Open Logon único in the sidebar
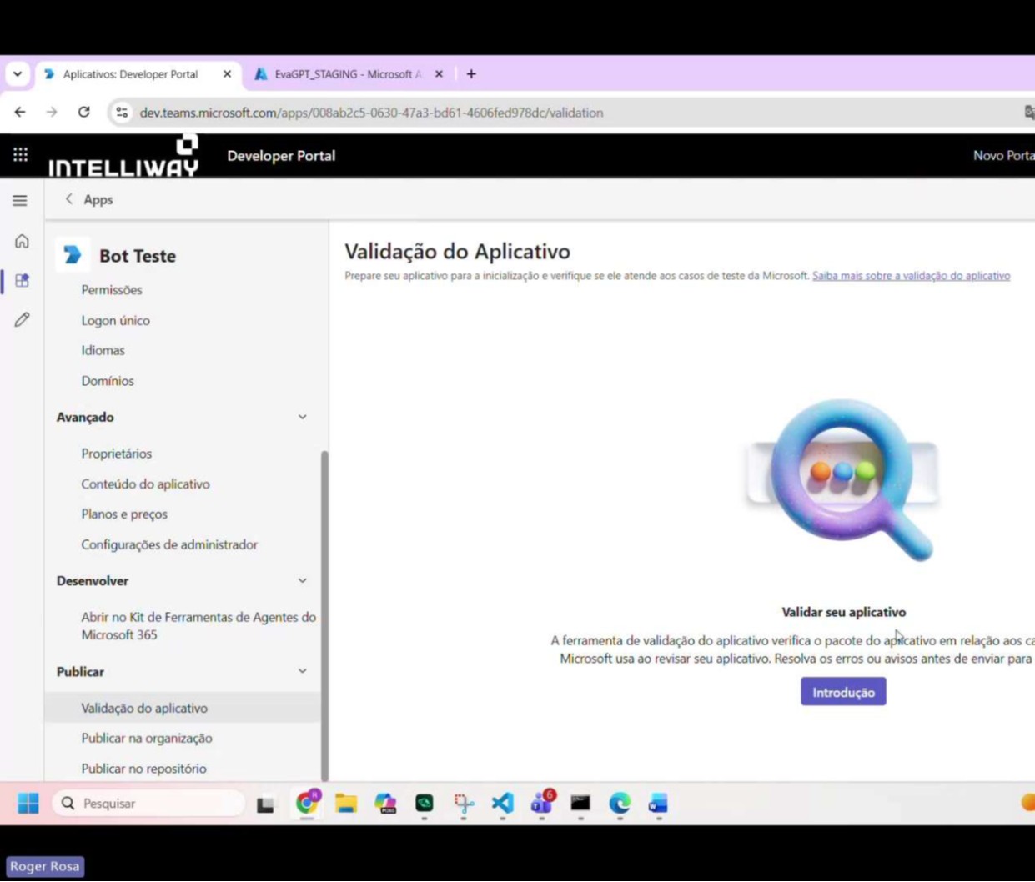Viewport: 1035px width, 882px height. tap(115, 320)
